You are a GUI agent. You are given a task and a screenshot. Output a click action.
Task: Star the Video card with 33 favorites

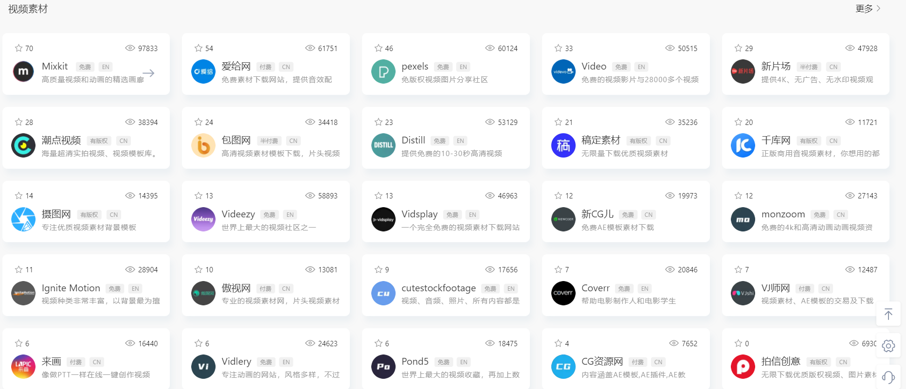click(559, 48)
